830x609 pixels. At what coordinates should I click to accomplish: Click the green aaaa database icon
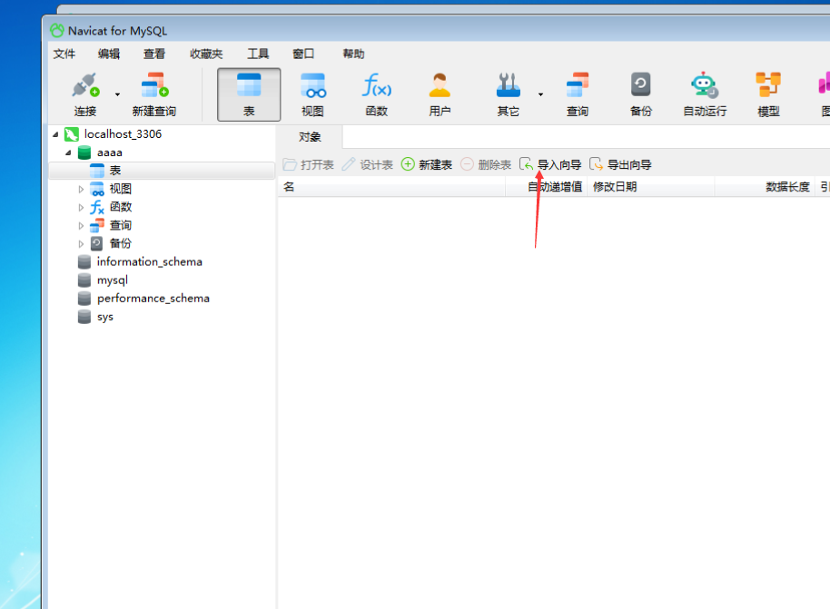click(x=84, y=152)
